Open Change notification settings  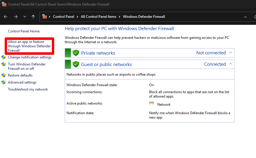click(30, 57)
